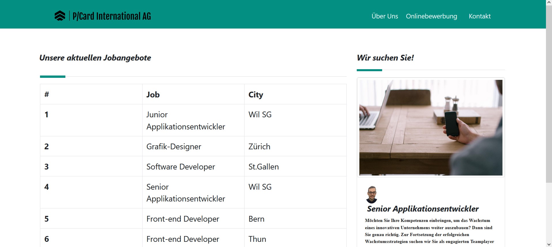Open the Über Uns menu item
This screenshot has width=552, height=247.
pos(385,16)
